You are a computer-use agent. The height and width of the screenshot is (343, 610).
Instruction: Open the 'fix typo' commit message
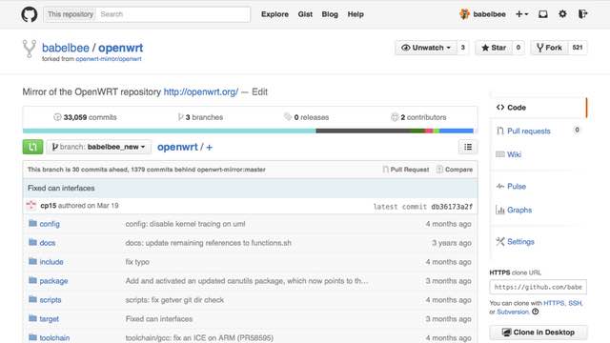(137, 262)
